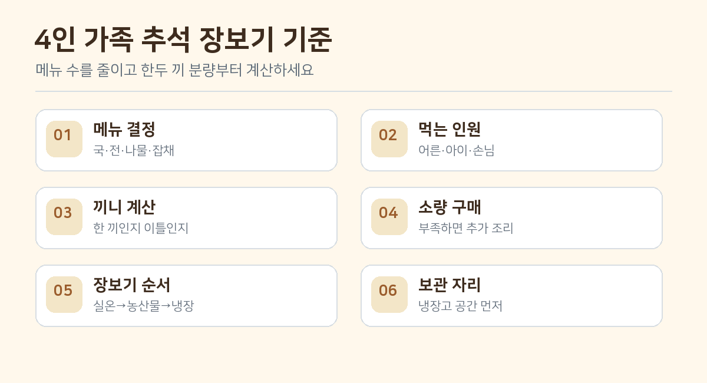The image size is (707, 383).
Task: Click the 실온→농산물→냉장 text
Action: point(144,306)
